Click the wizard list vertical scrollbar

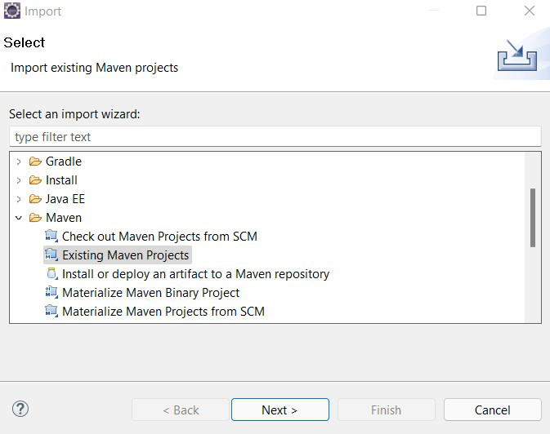tap(533, 218)
